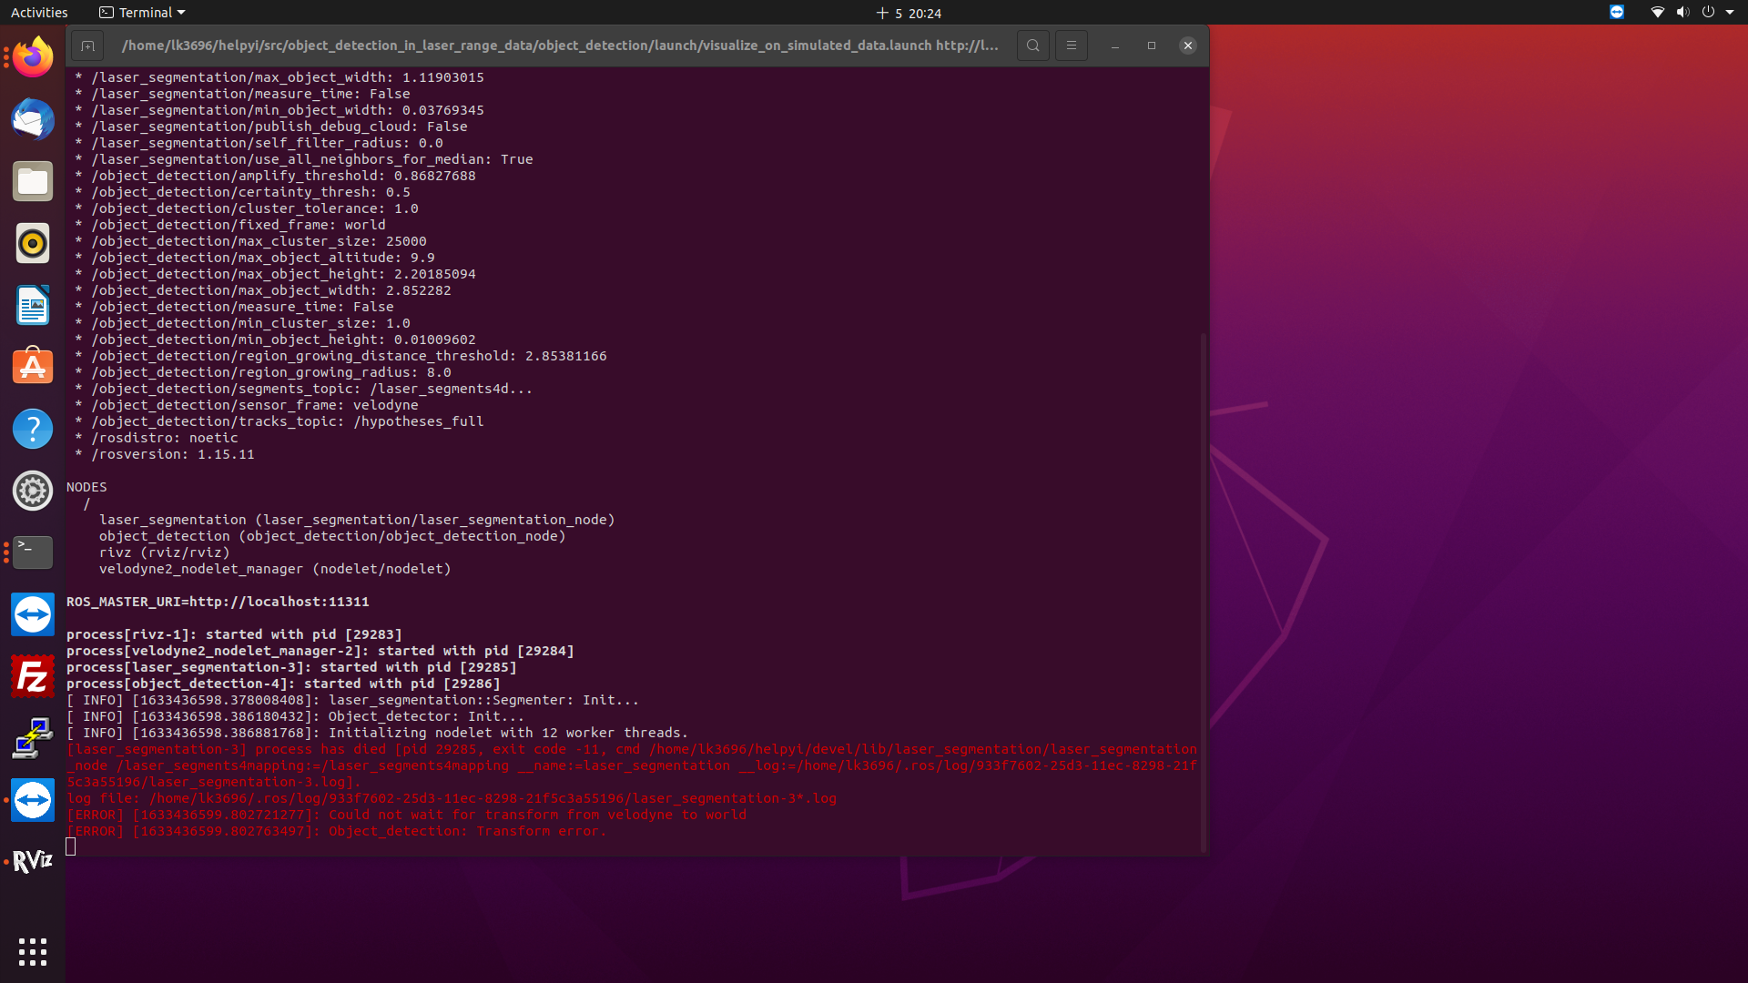Viewport: 1748px width, 983px height.
Task: Open TeamViewer icon directly above FileZilla
Action: [33, 614]
